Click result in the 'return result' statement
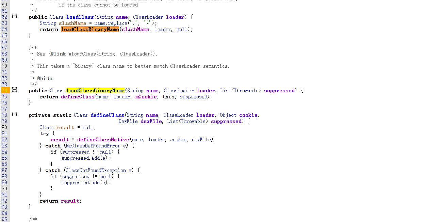Viewport: 426px width, 222px height. click(70, 201)
